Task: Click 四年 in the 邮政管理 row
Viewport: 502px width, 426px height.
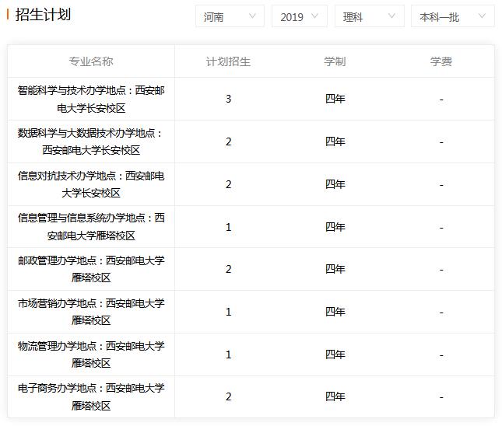Action: tap(335, 269)
